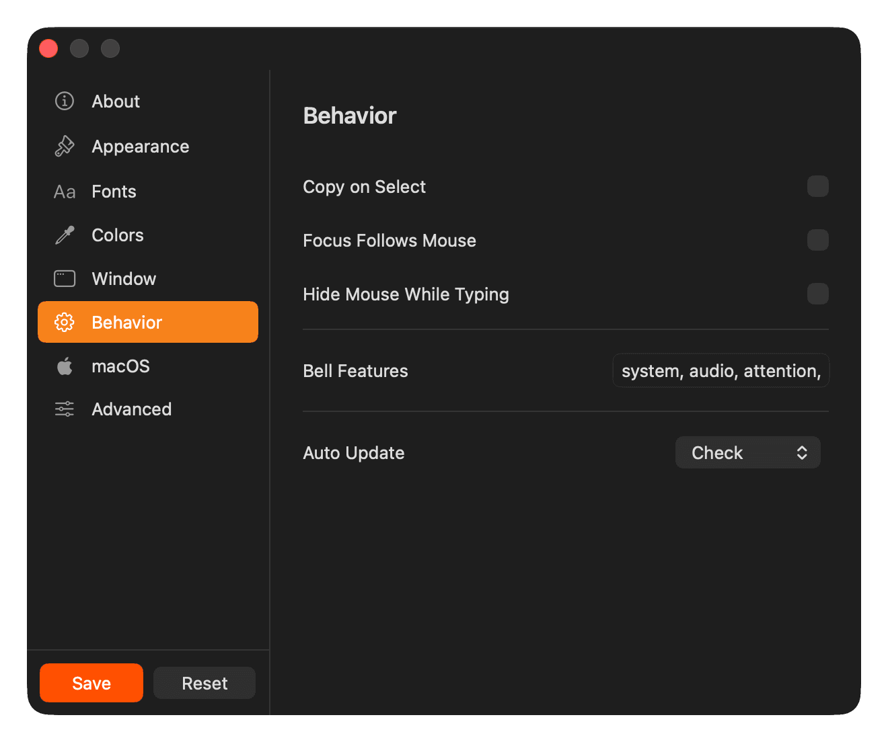
Task: Click the About info icon
Action: click(x=64, y=101)
